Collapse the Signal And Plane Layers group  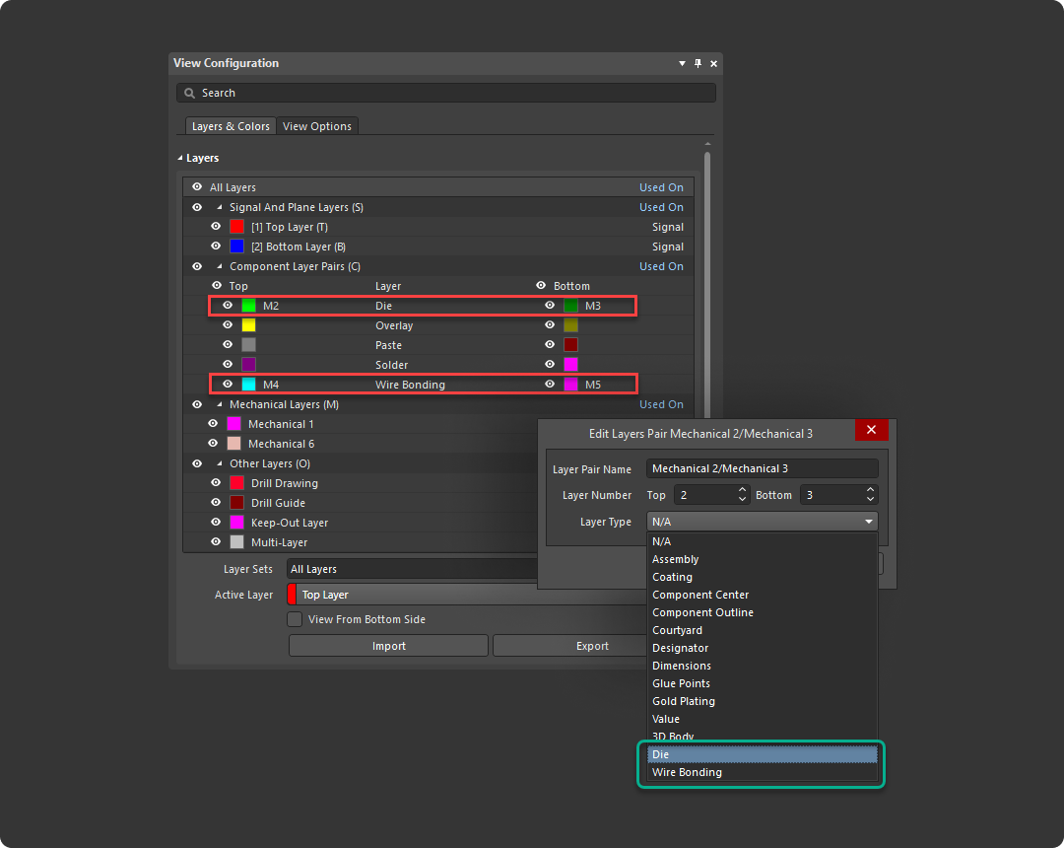pos(220,207)
